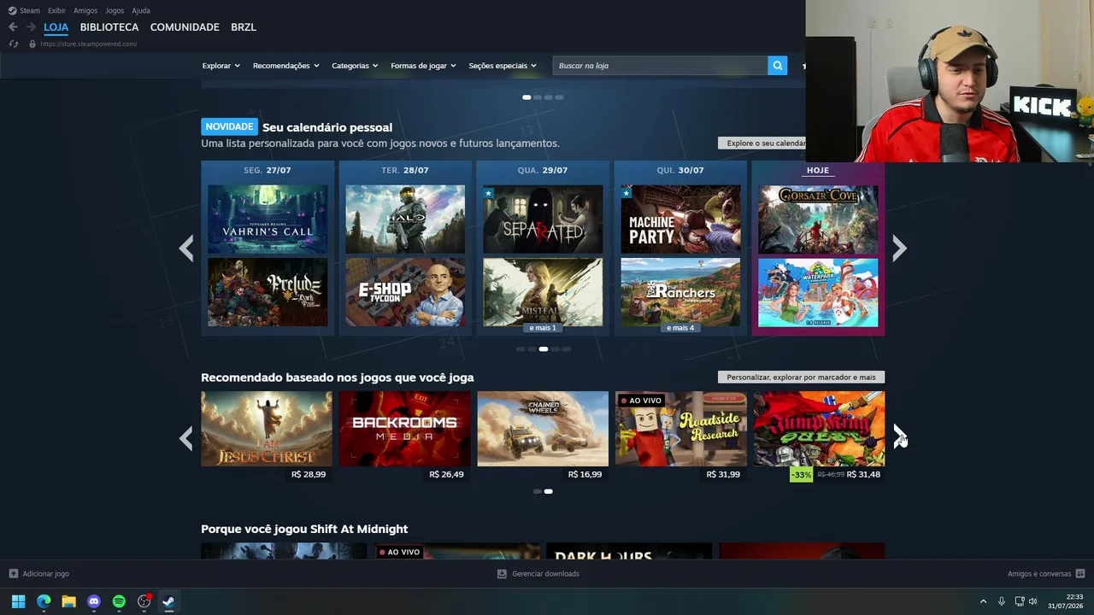
Task: Open the Ajuda menu
Action: tap(141, 11)
